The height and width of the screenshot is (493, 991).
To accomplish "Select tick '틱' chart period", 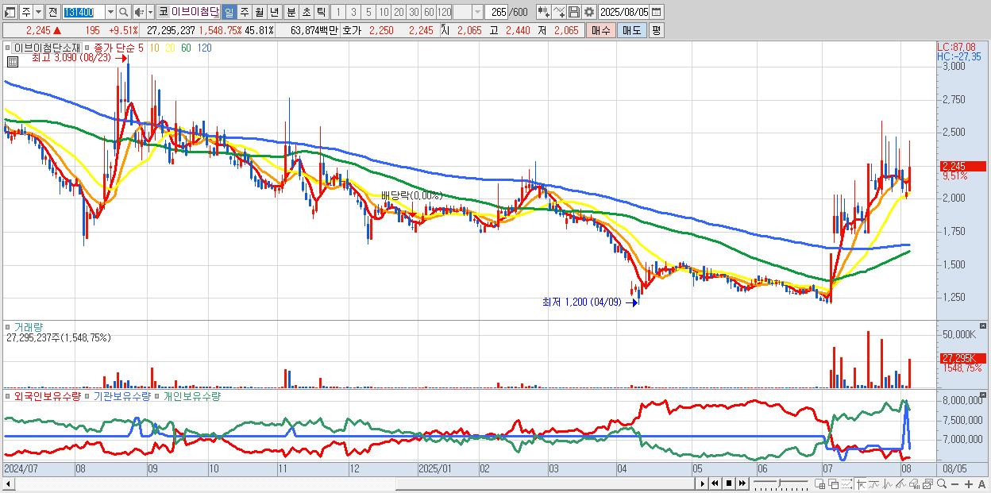I will (321, 13).
